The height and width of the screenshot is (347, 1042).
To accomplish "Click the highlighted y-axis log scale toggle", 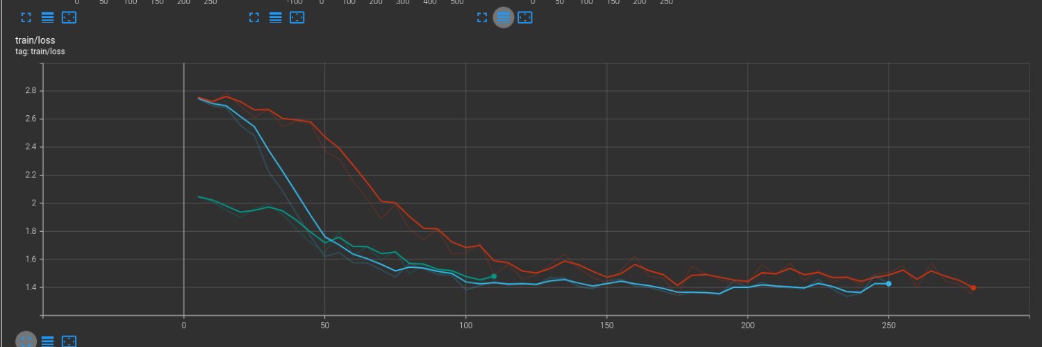I will pyautogui.click(x=504, y=17).
